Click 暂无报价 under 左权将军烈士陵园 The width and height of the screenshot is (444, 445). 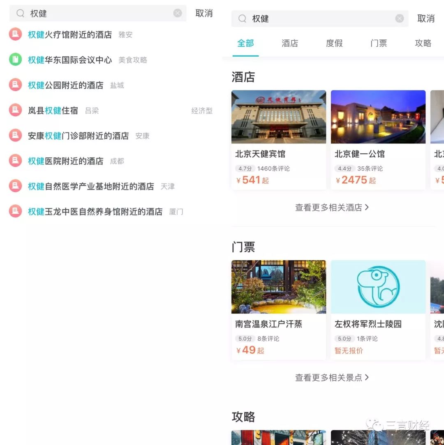(x=349, y=350)
